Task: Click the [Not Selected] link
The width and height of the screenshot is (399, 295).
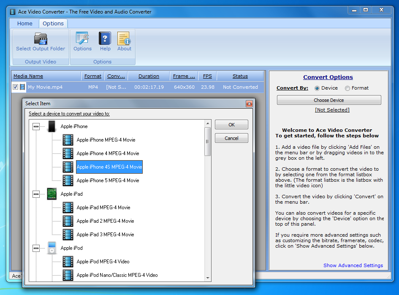Action: (332, 110)
